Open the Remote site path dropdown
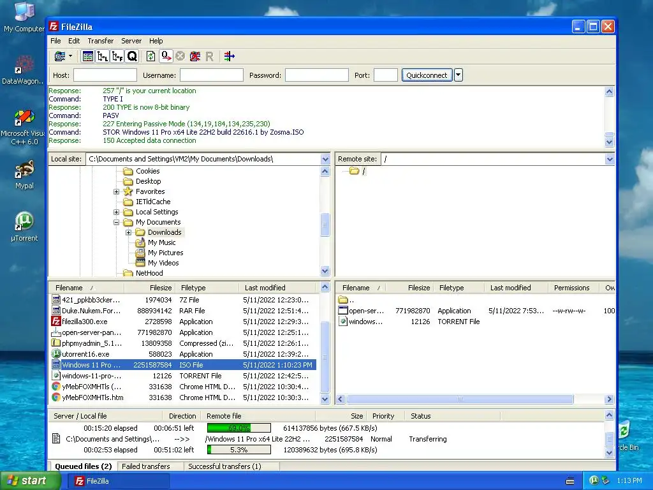The image size is (653, 490). (x=610, y=159)
